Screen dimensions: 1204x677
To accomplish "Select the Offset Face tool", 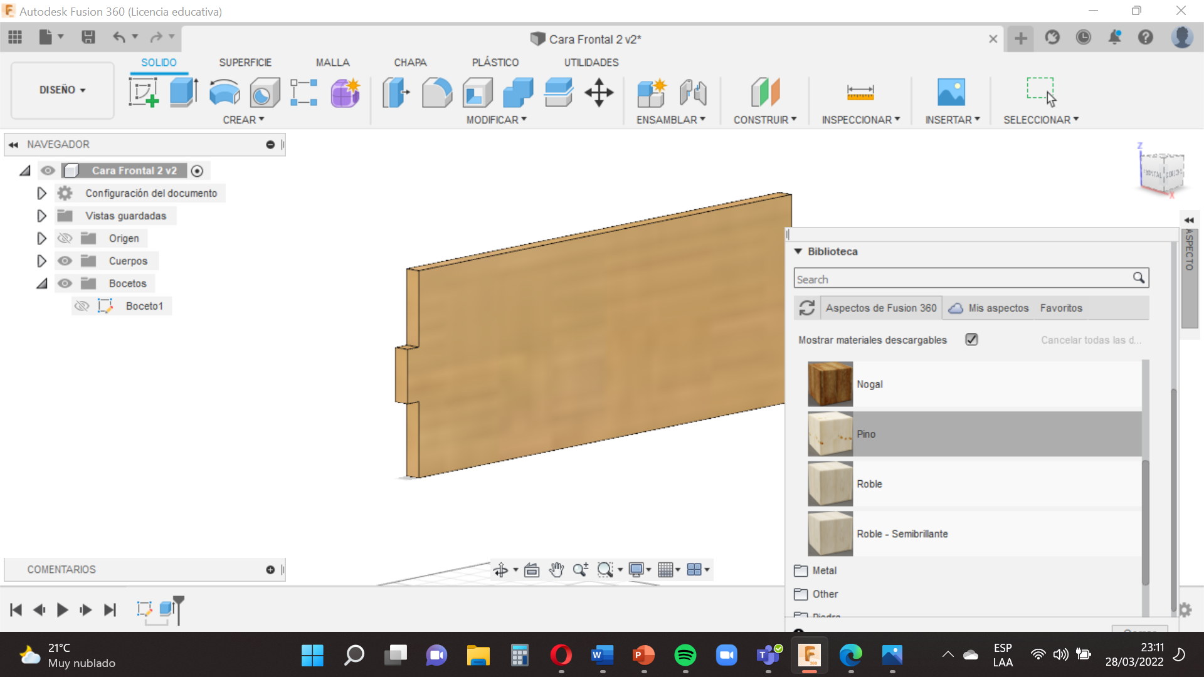I will pos(558,92).
